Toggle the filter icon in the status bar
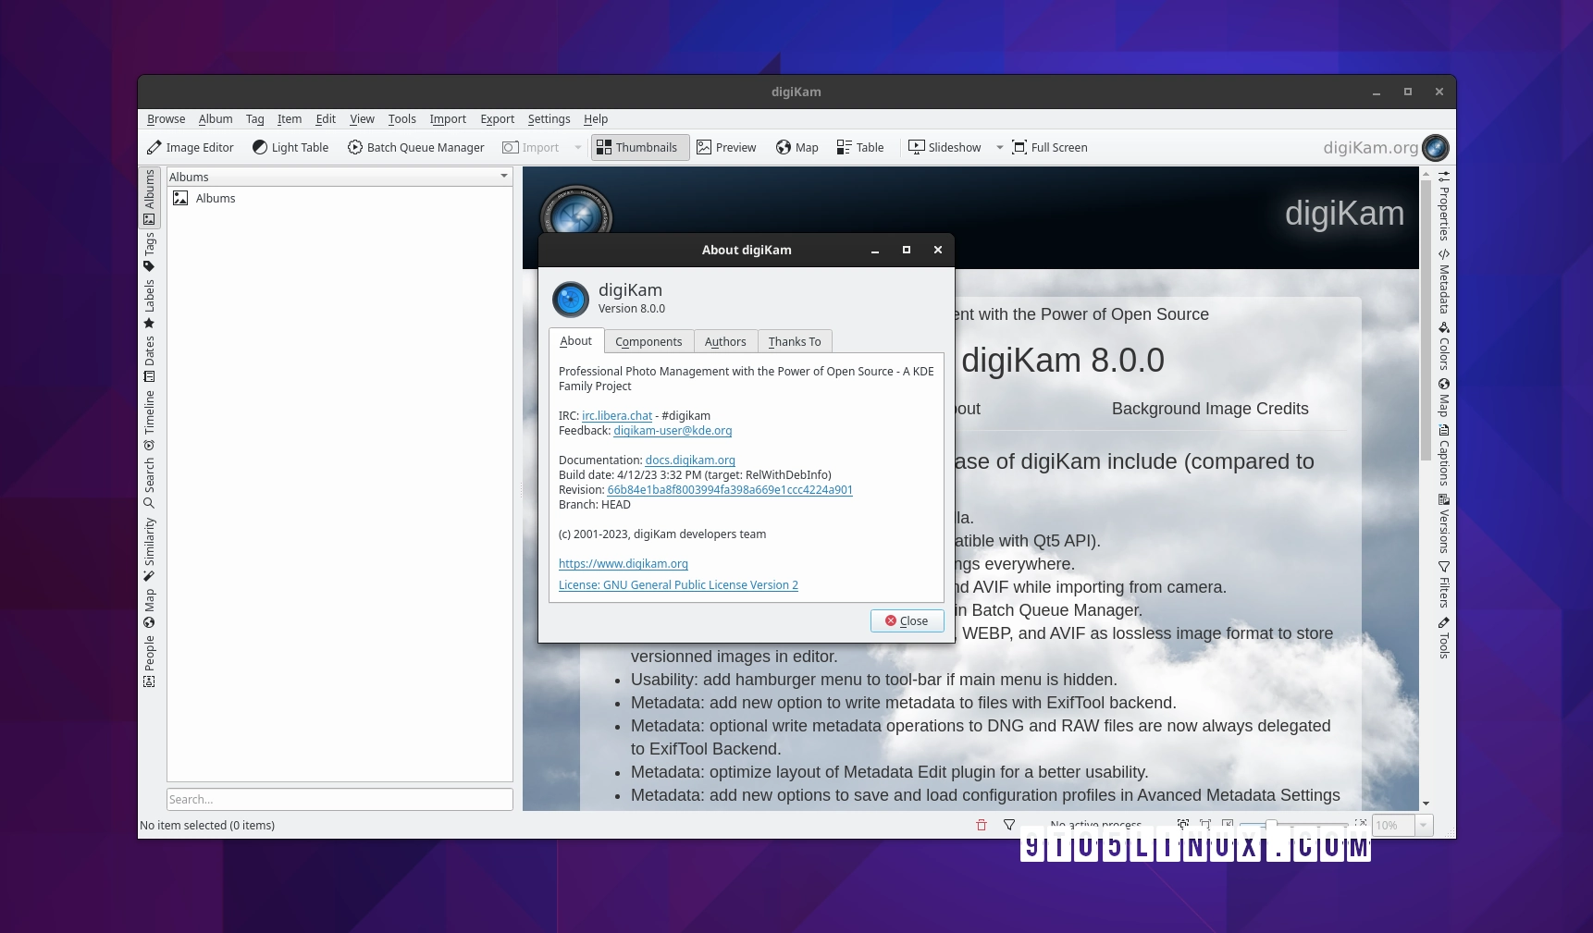The image size is (1593, 933). 1009,825
